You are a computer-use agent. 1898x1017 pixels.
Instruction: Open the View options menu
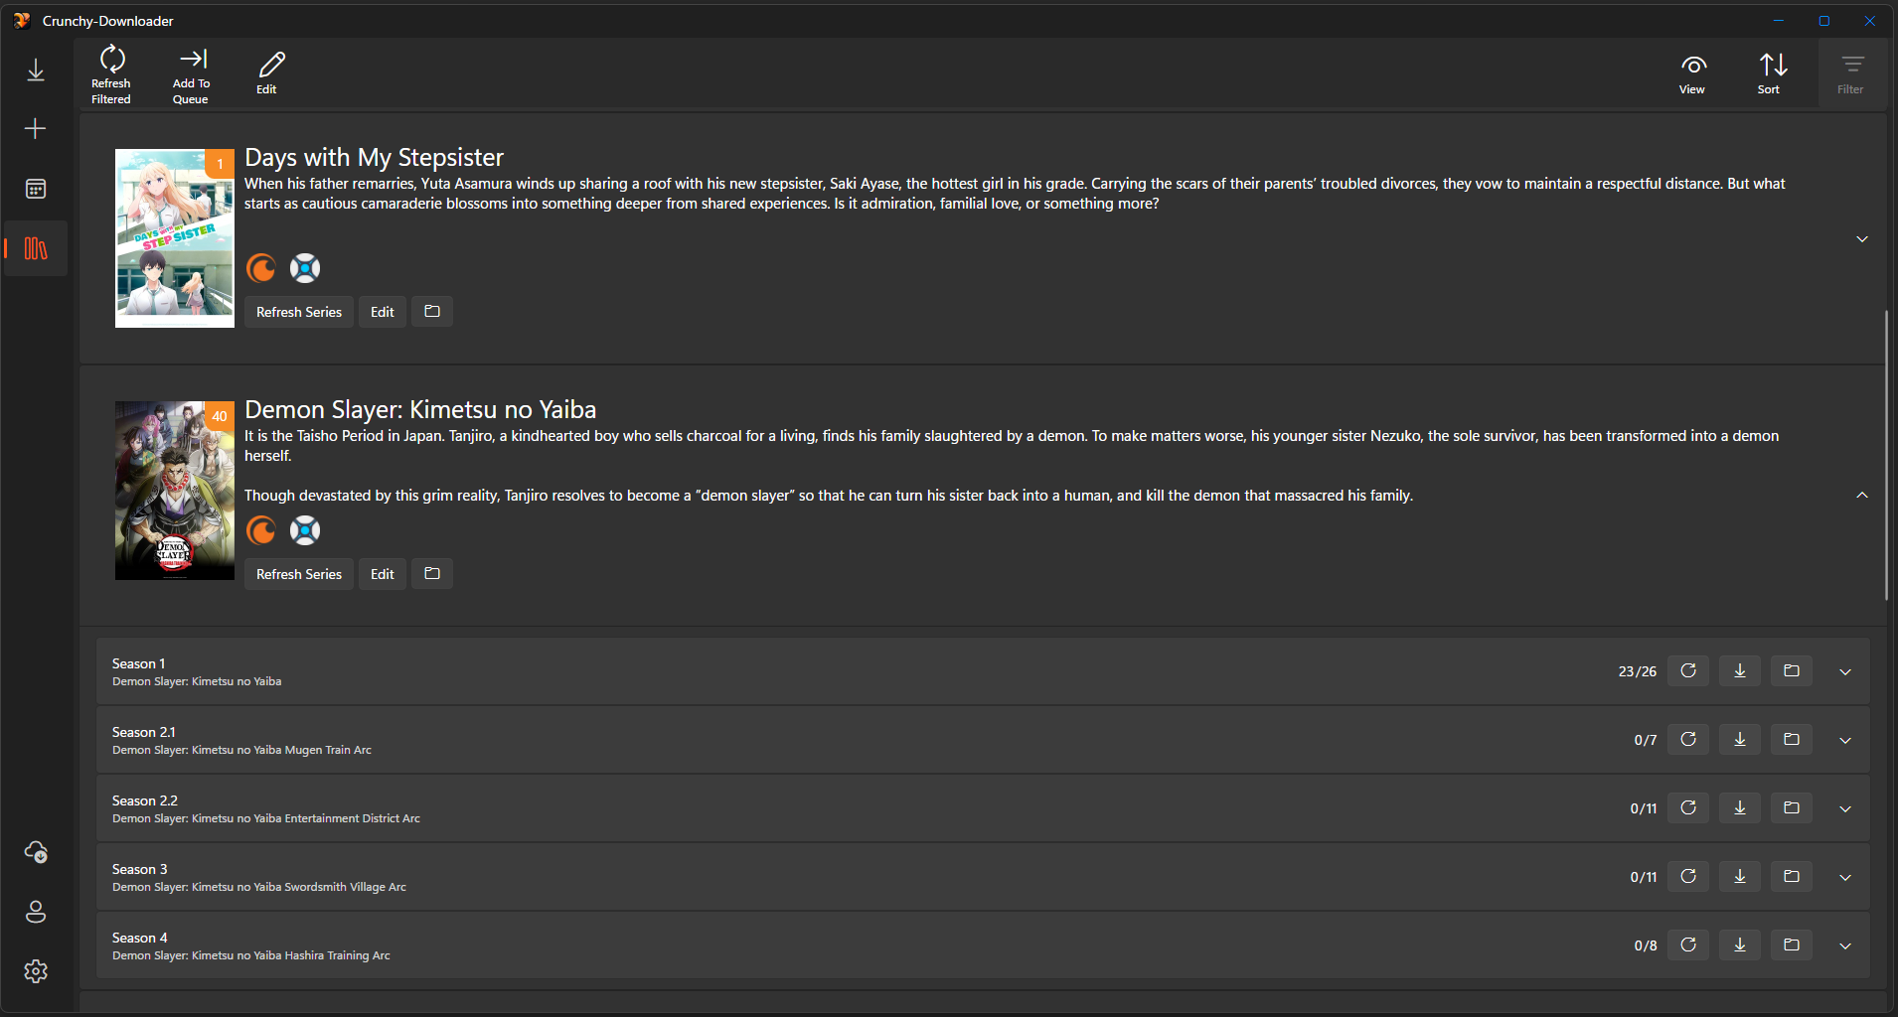pos(1692,74)
